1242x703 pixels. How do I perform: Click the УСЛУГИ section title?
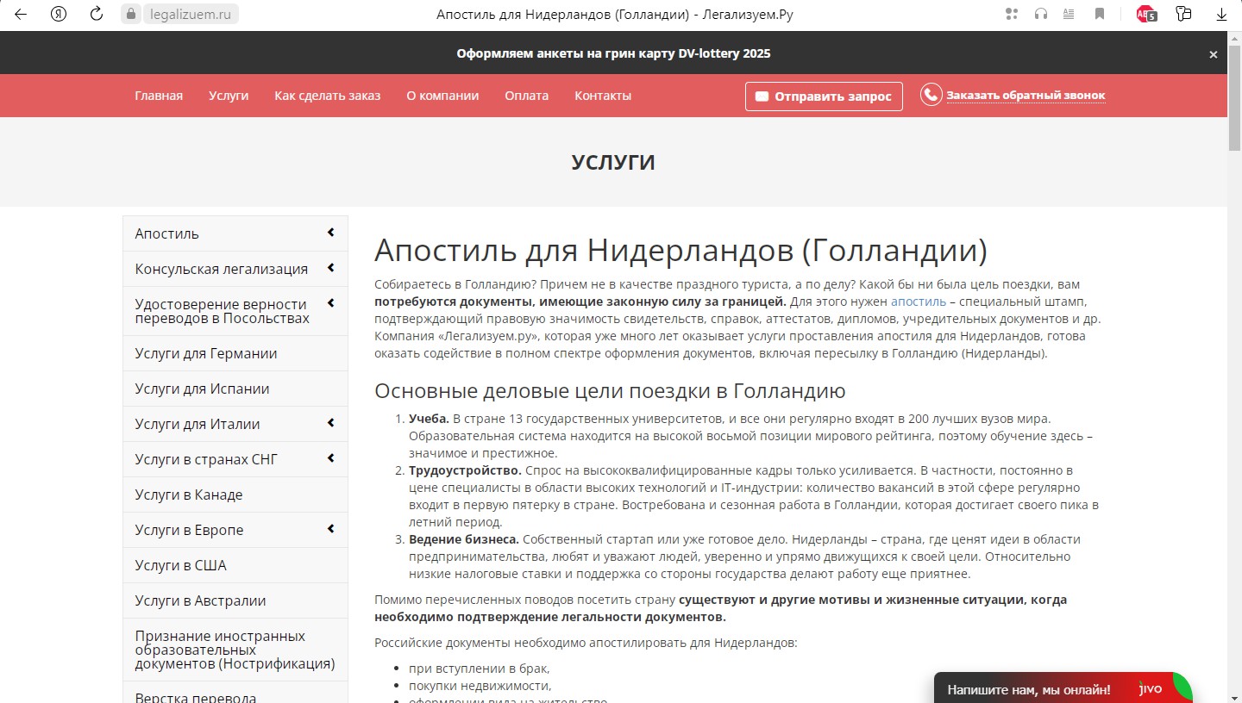click(x=613, y=162)
